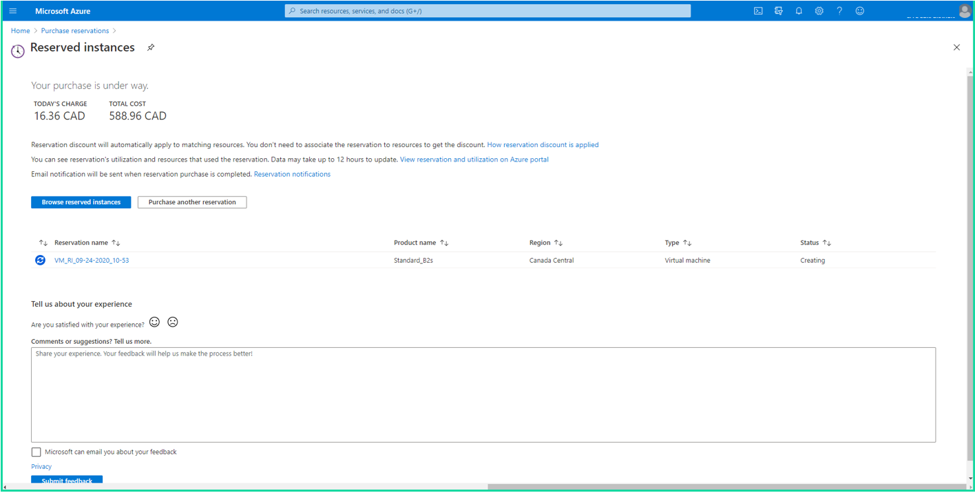
Task: Open the notifications bell
Action: coord(799,11)
